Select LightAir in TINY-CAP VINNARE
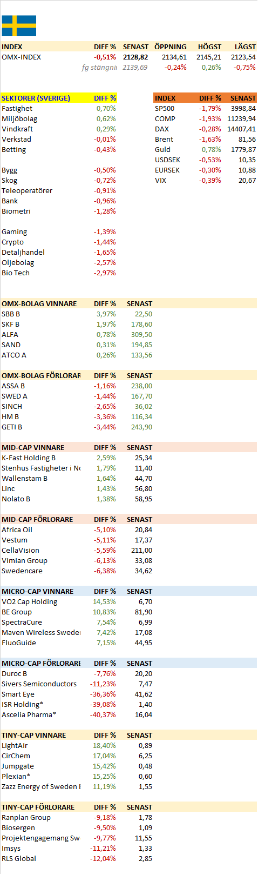The width and height of the screenshot is (272, 874). pos(15,745)
